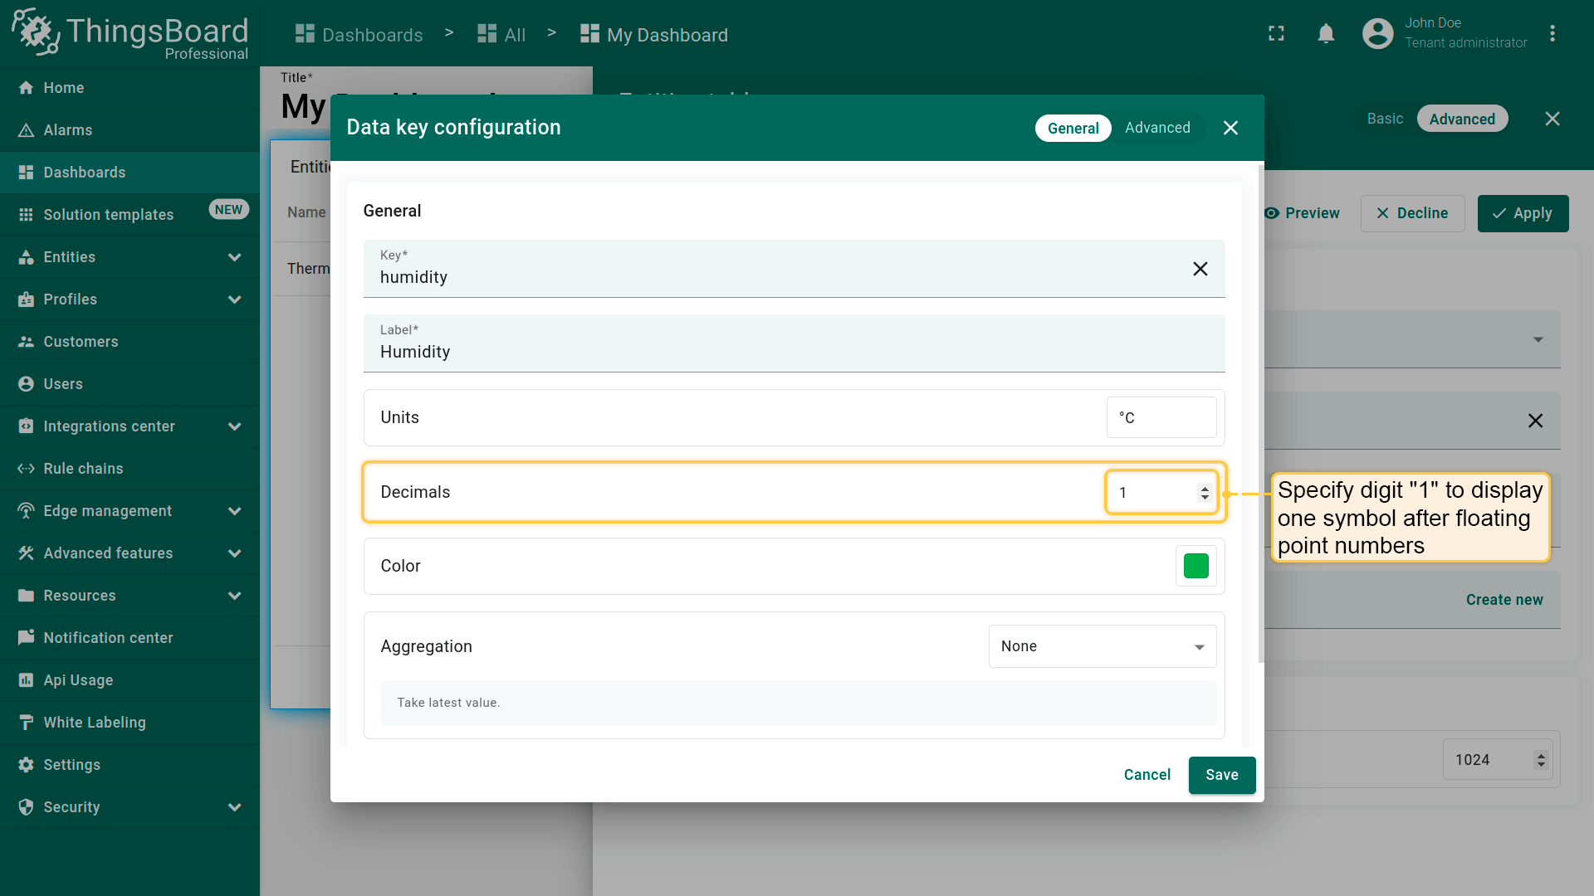Open the Aggregation dropdown
The width and height of the screenshot is (1594, 896).
(x=1102, y=646)
